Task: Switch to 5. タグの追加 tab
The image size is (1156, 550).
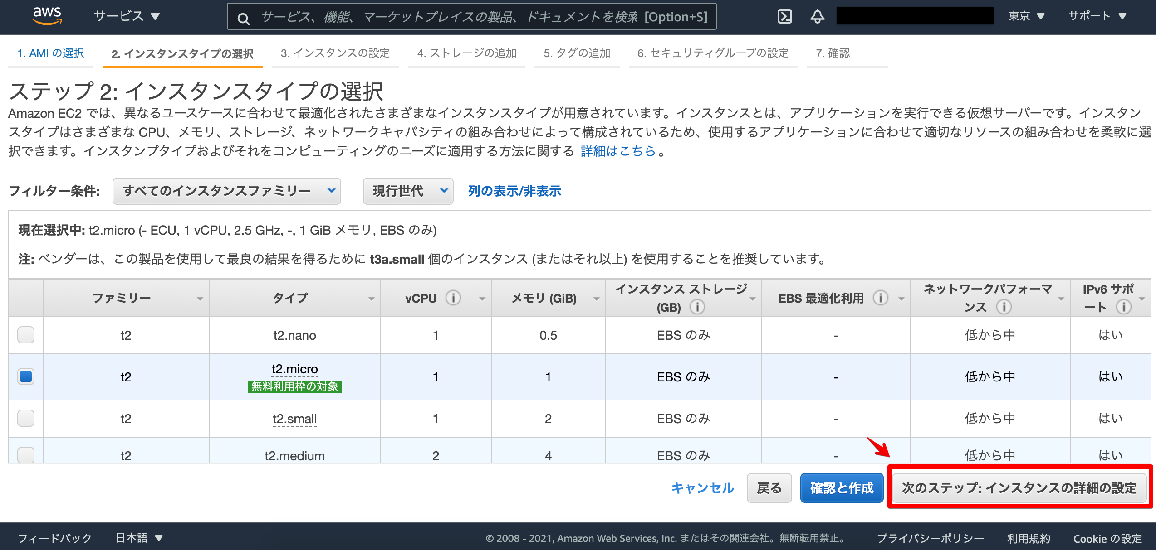Action: coord(577,53)
